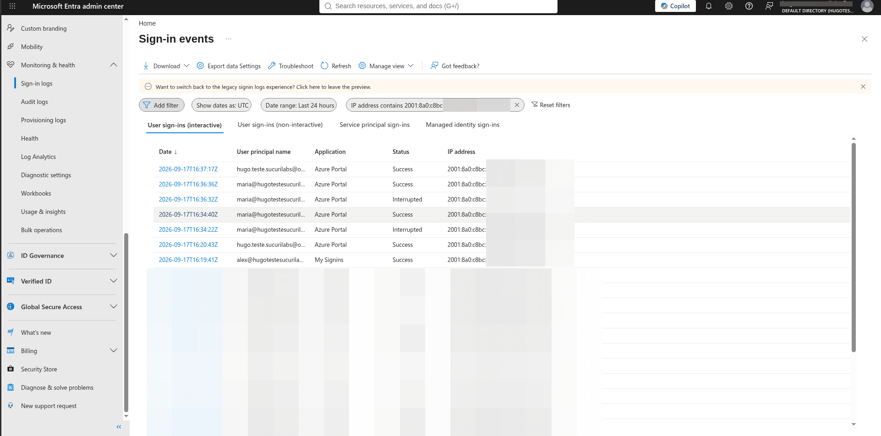Click the feedback person icon in header
This screenshot has width=881, height=436.
click(769, 6)
